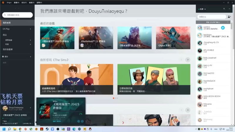Viewport: 235px width, 132px height.
Task: Click the Origin logo in the menu bar
Action: point(3,3)
